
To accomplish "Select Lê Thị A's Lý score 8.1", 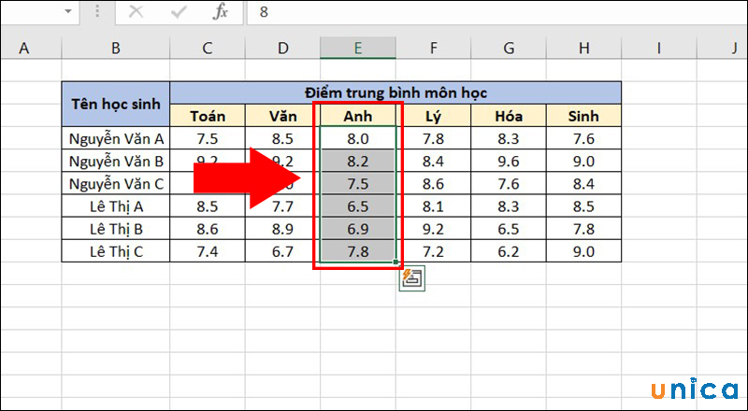I will pyautogui.click(x=433, y=206).
